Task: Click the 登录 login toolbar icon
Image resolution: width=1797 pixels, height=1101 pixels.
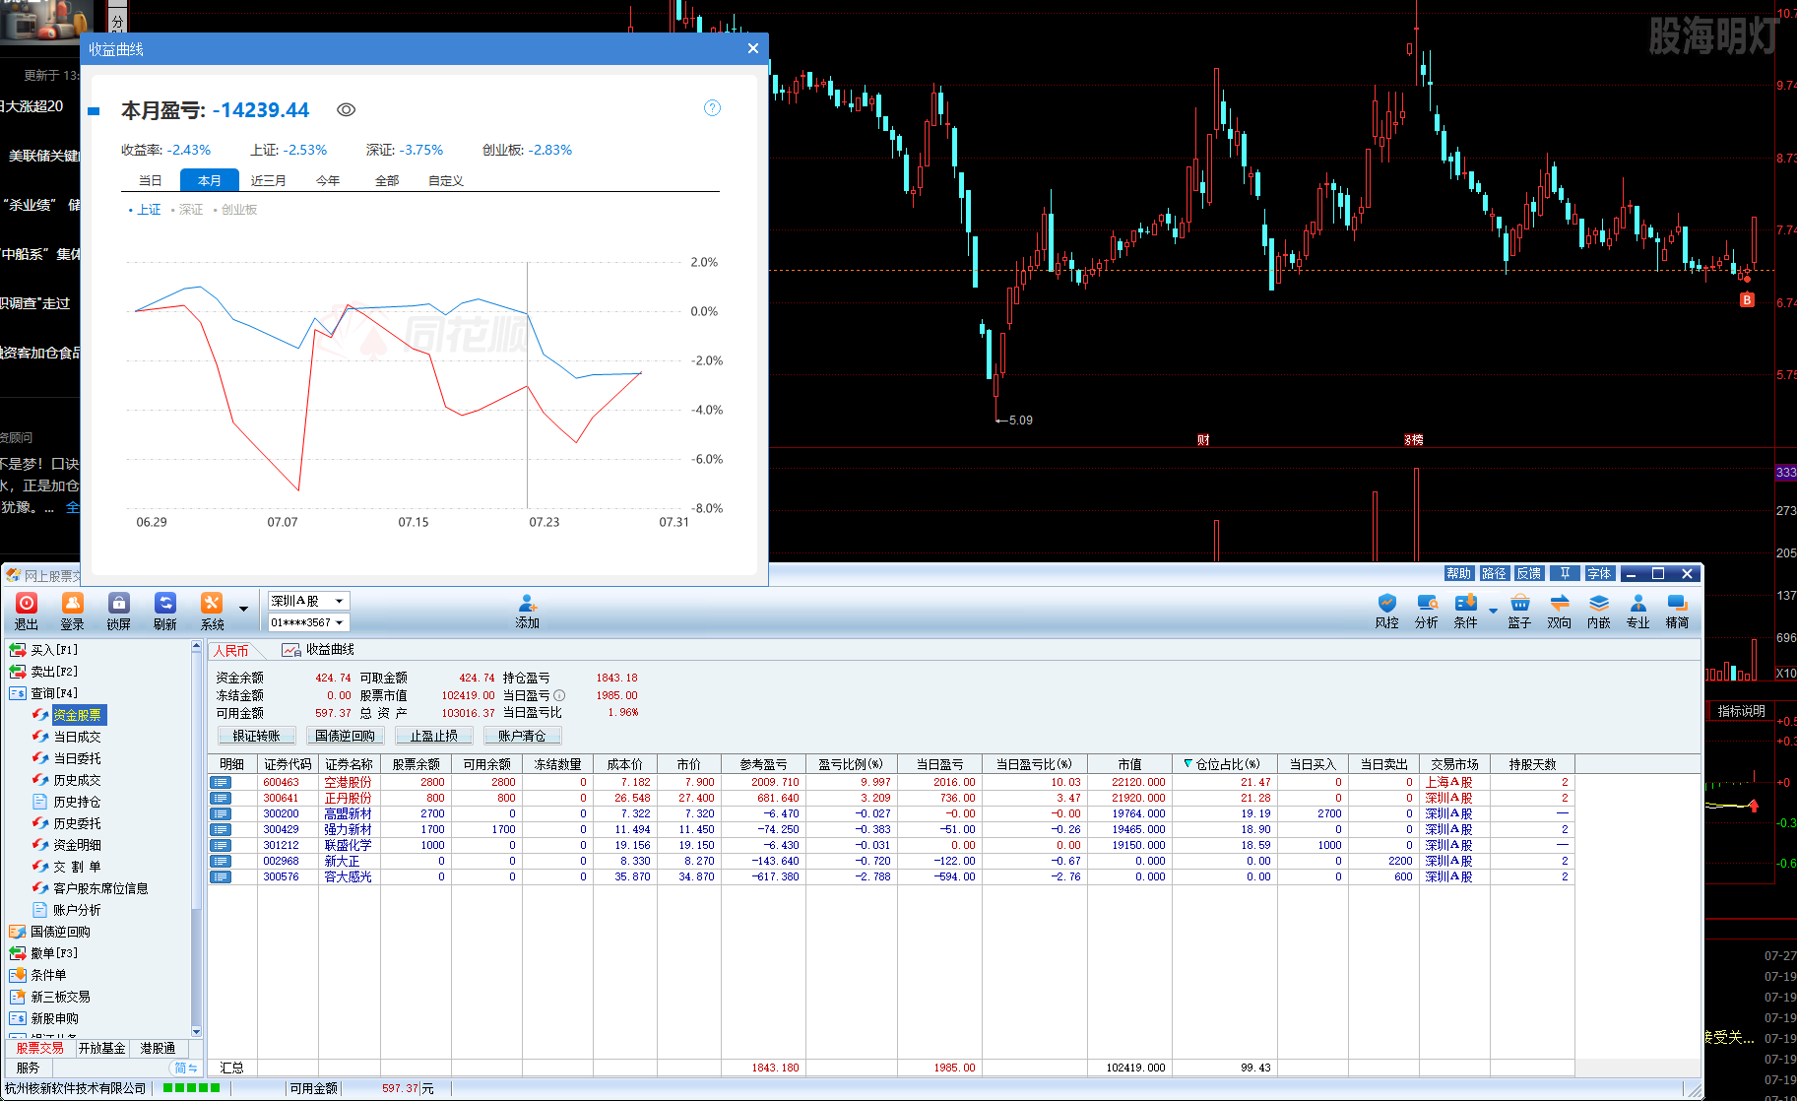Action: coord(73,612)
